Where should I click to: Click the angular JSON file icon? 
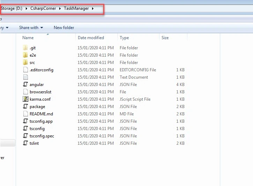coord(25,84)
